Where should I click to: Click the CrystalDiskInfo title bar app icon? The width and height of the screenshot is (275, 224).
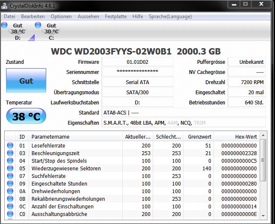pyautogui.click(x=4, y=6)
